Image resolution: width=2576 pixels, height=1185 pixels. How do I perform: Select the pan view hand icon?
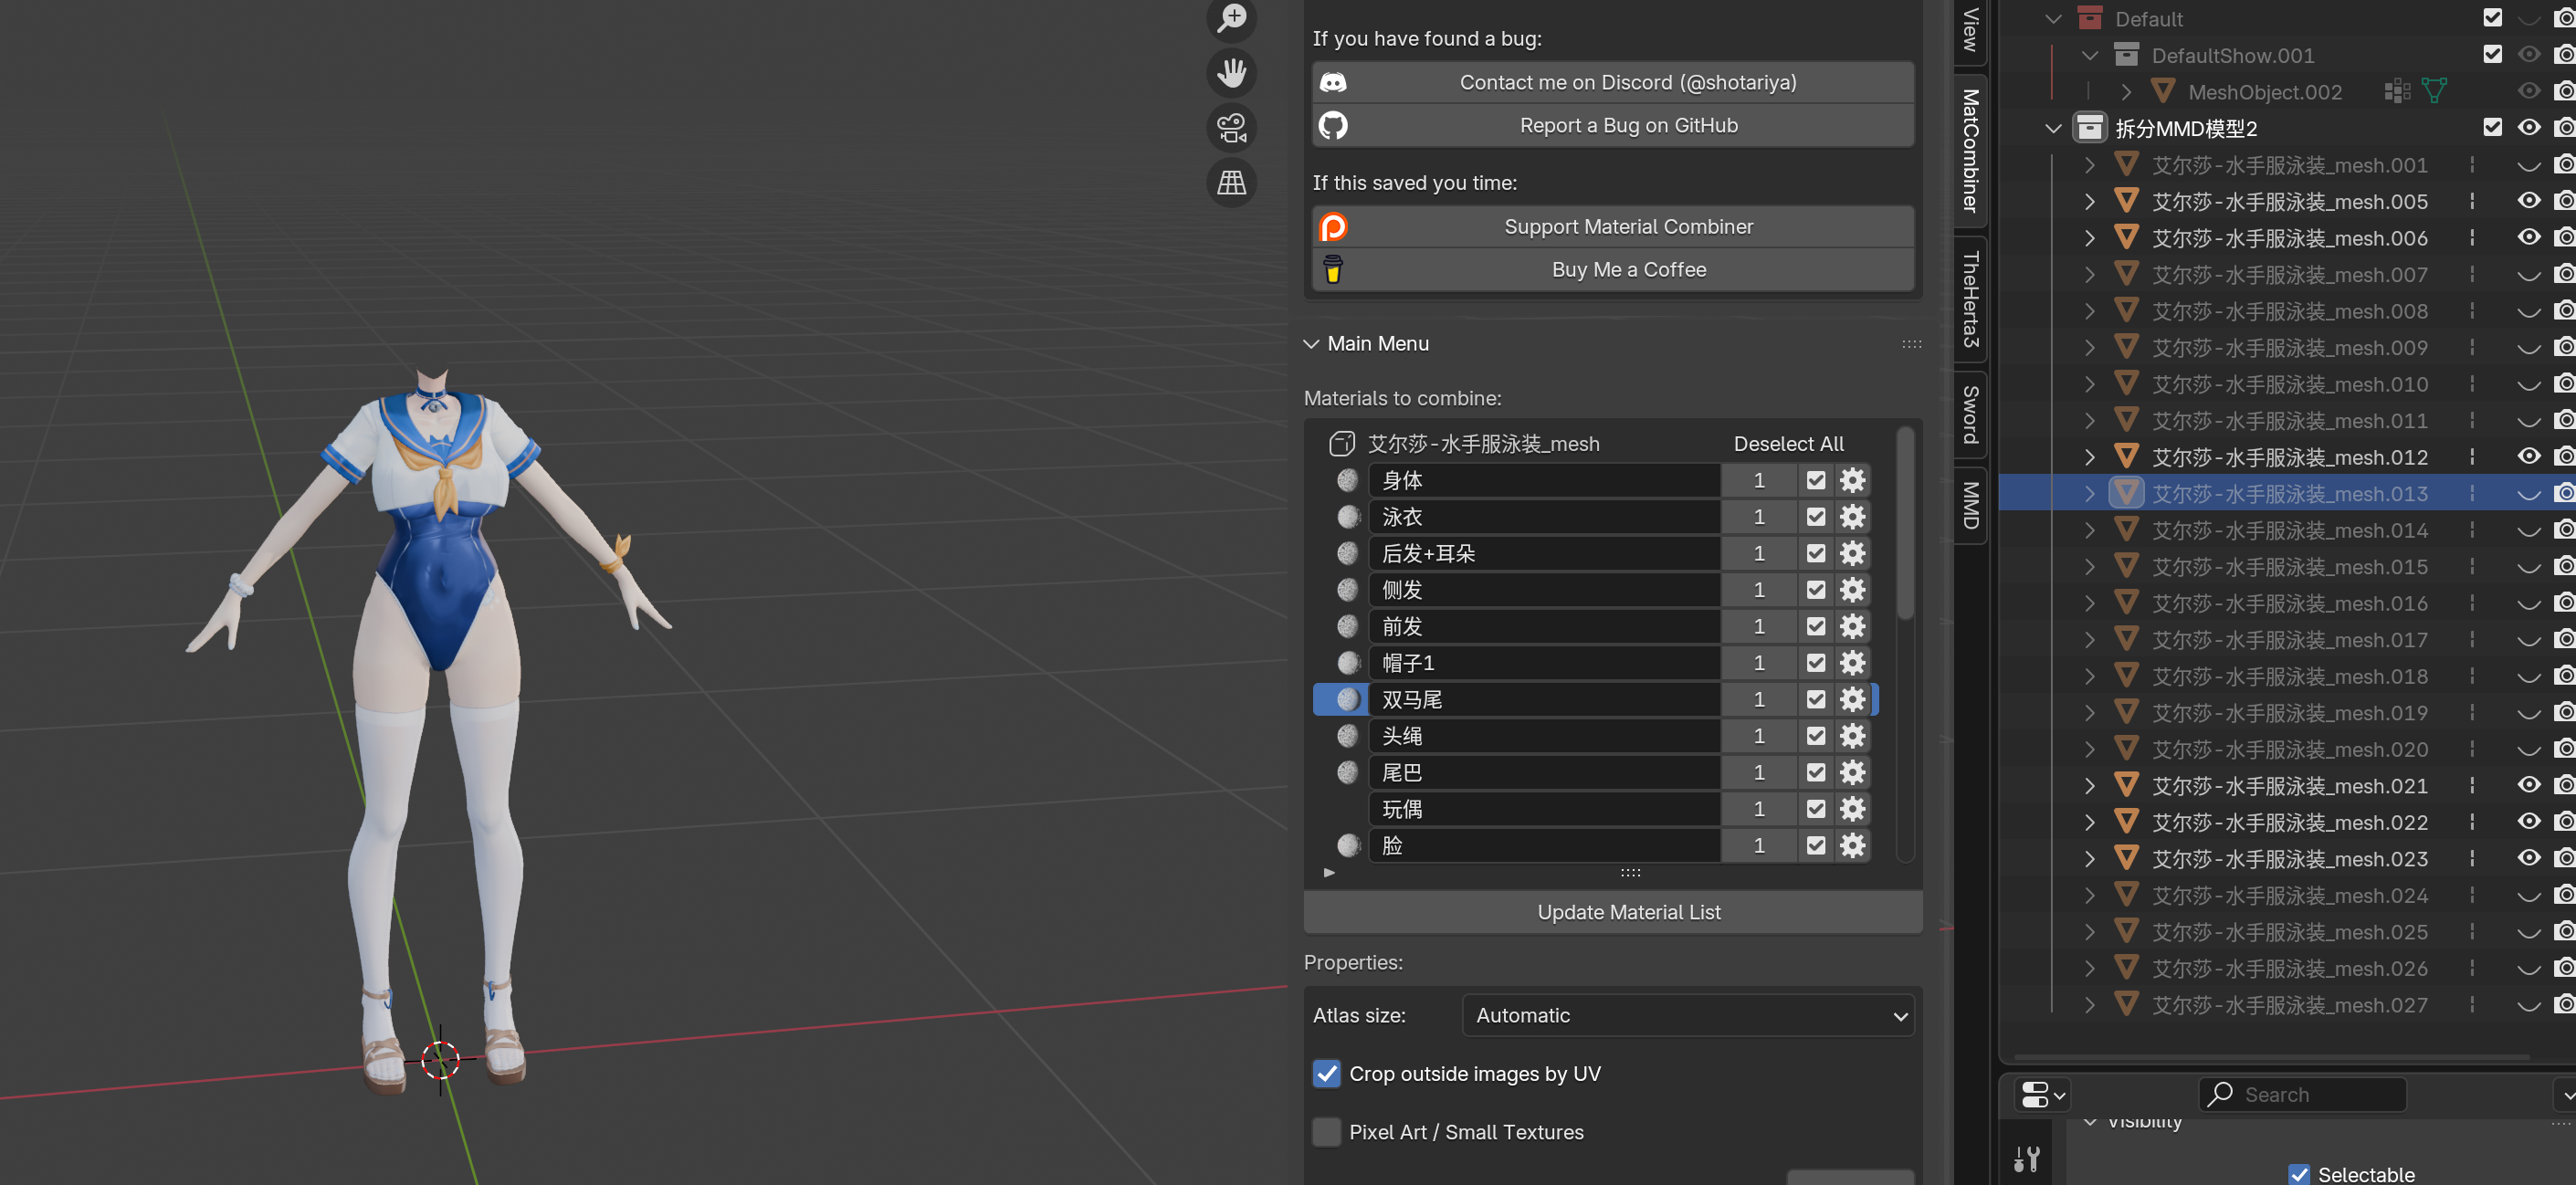(1232, 73)
